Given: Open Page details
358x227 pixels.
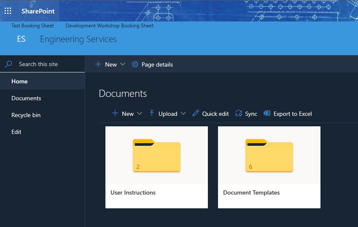Looking at the screenshot, I should (x=157, y=64).
